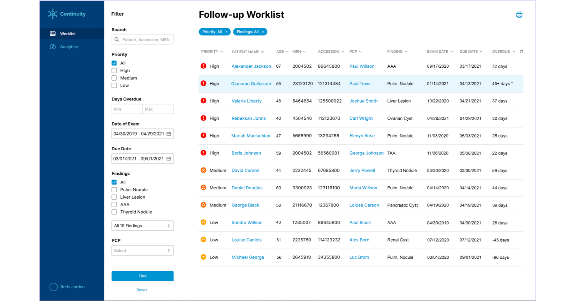The image size is (575, 301).
Task: Click high priority icon for Boris Johnson
Action: (x=203, y=153)
